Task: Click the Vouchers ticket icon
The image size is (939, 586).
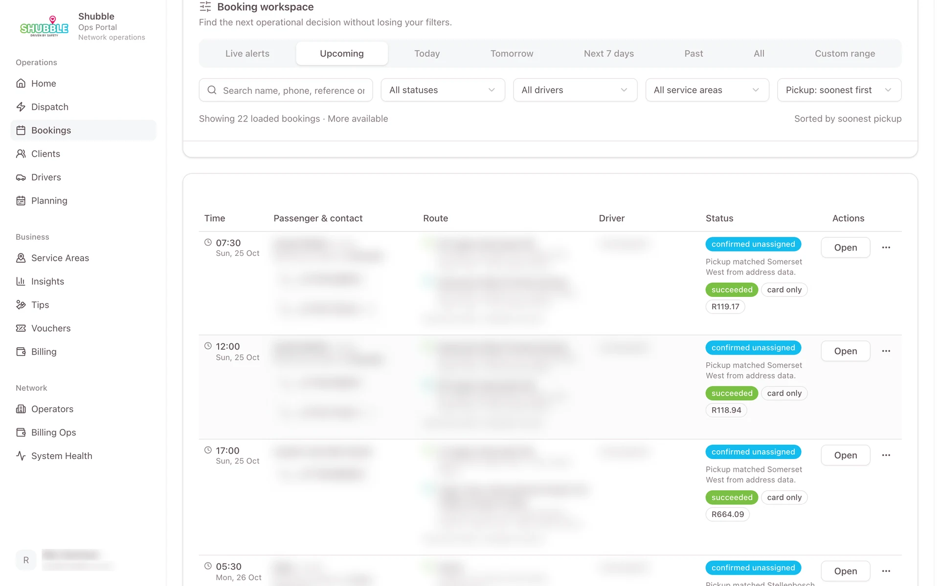Action: [21, 328]
